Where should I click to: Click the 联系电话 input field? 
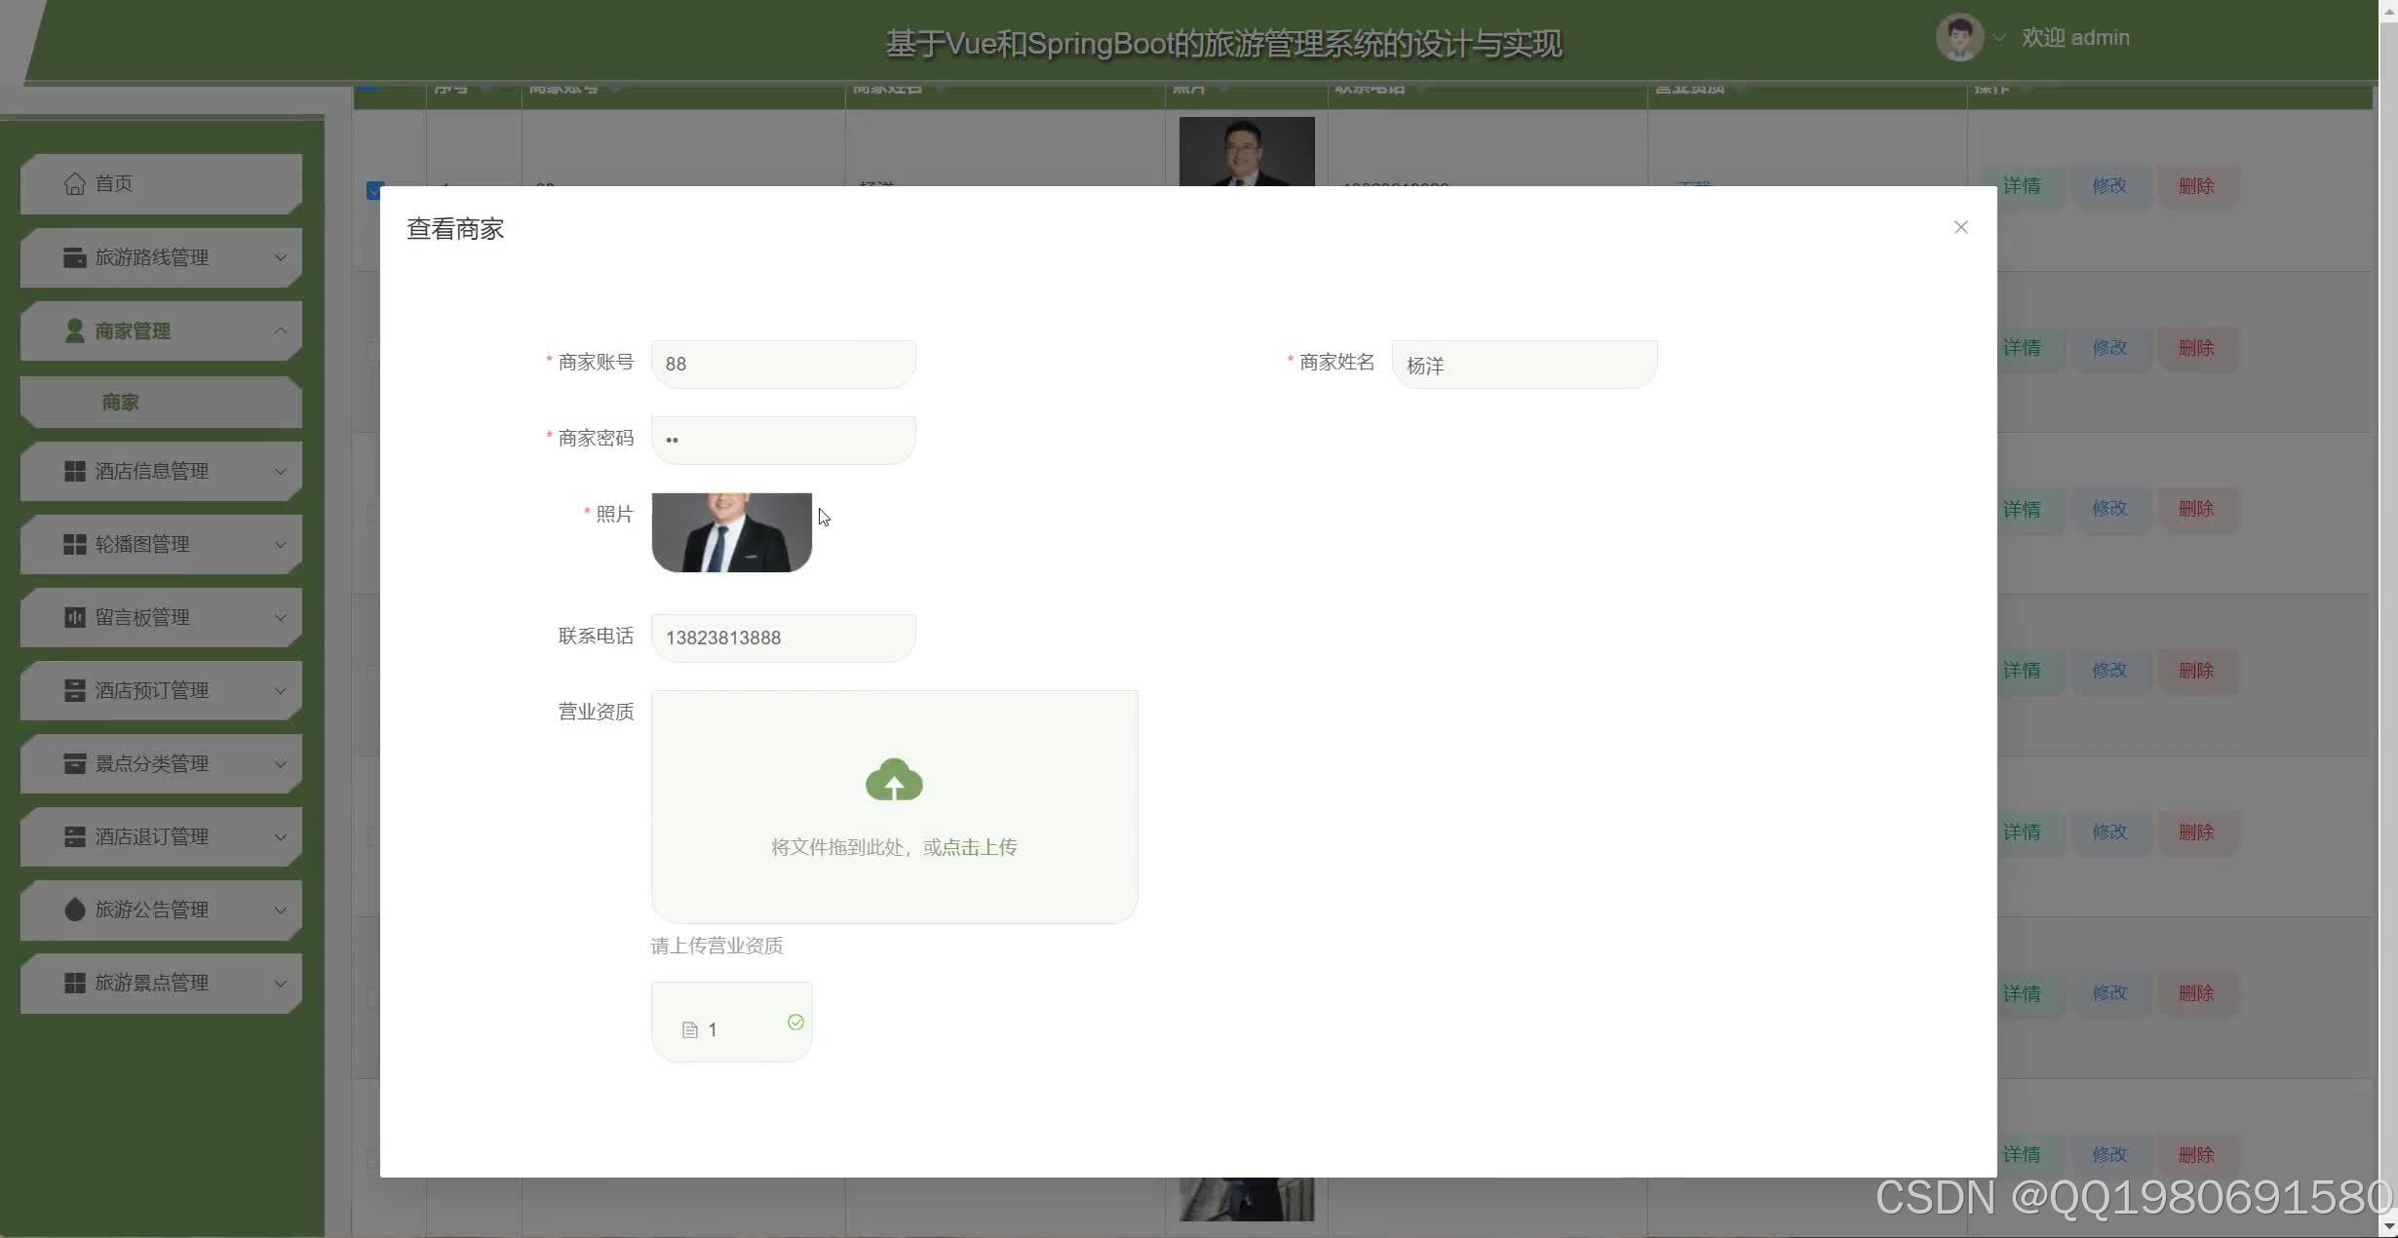[783, 638]
